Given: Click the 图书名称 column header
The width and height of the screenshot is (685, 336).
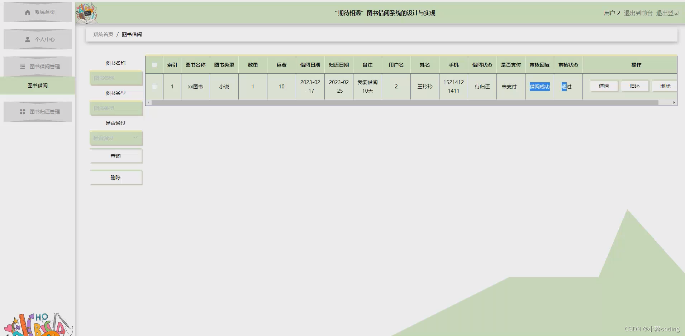Looking at the screenshot, I should [195, 65].
